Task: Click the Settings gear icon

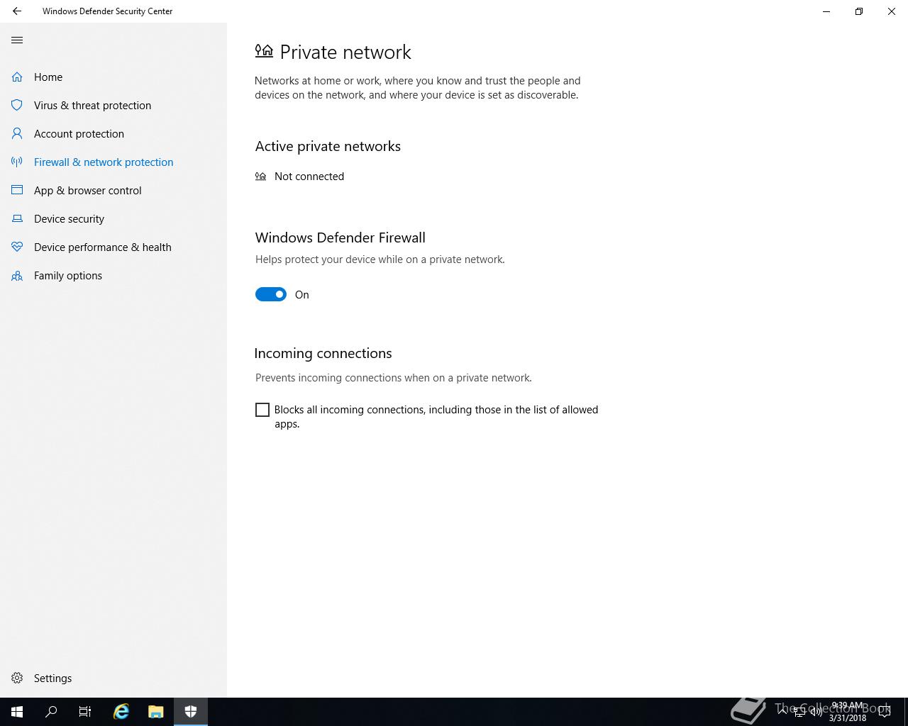Action: pyautogui.click(x=17, y=678)
